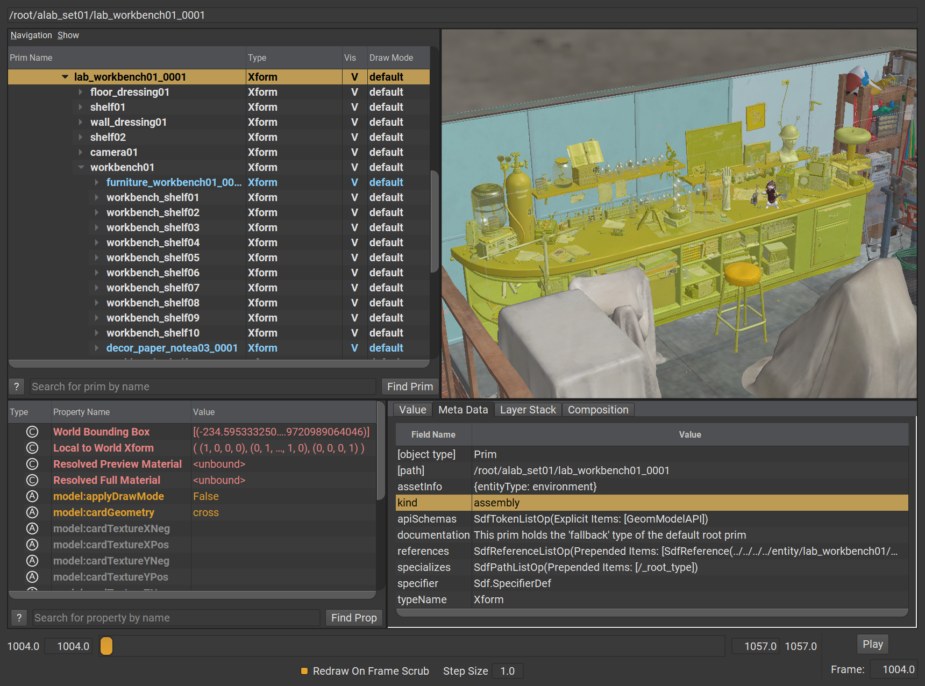Screen dimensions: 925x686
Task: Toggle visibility of the camera01 prim
Action: pos(354,152)
